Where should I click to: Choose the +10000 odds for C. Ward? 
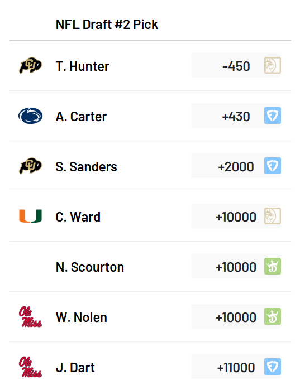[x=236, y=217]
